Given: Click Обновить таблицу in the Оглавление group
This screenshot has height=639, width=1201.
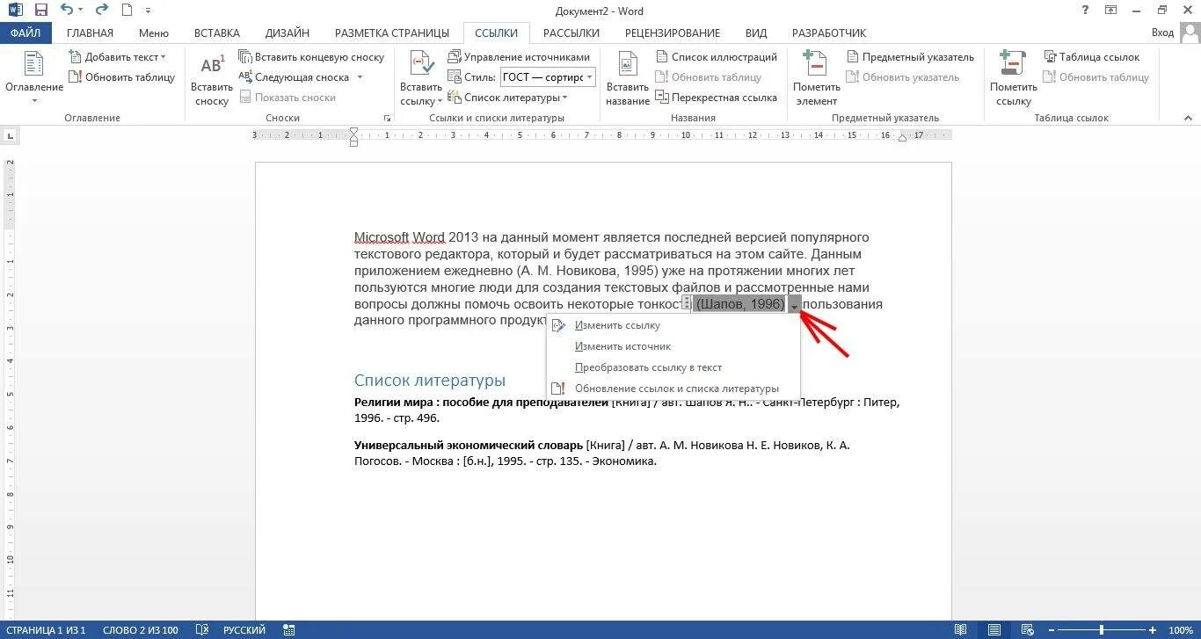Looking at the screenshot, I should tap(122, 77).
